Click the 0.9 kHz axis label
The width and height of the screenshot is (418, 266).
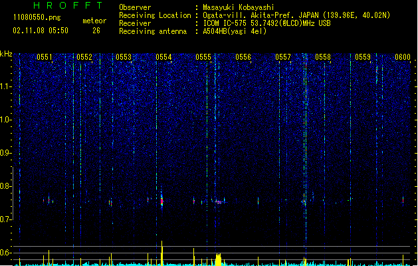tap(6, 153)
